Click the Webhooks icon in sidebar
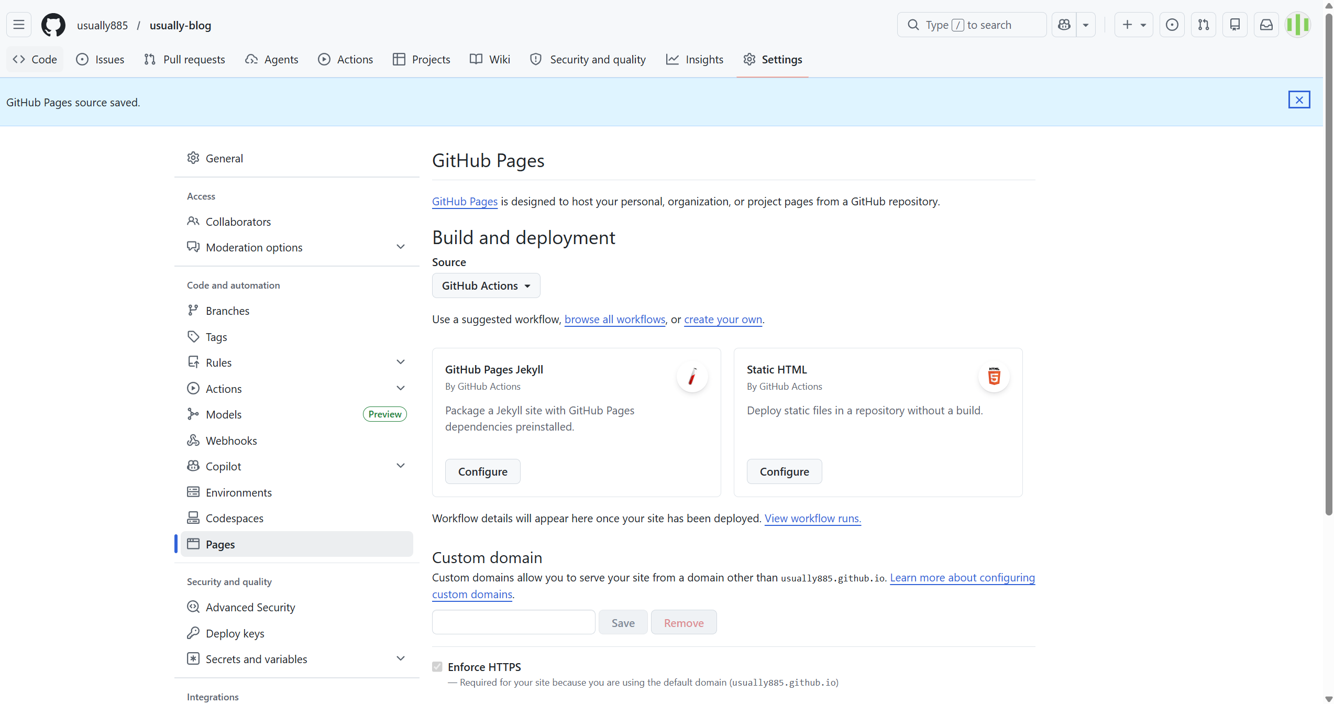 click(193, 440)
